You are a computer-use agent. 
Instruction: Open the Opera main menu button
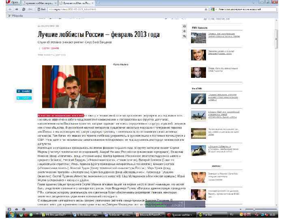click(x=13, y=2)
